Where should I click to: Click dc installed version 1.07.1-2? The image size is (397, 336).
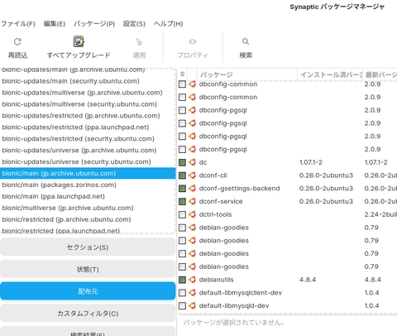pos(311,162)
